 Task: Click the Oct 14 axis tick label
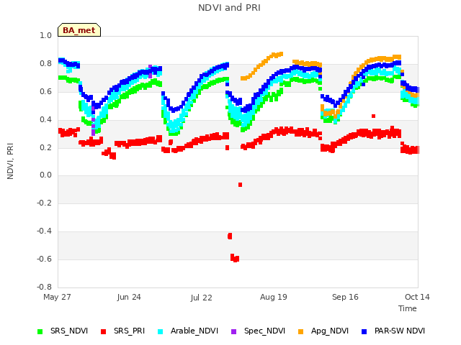point(417,297)
